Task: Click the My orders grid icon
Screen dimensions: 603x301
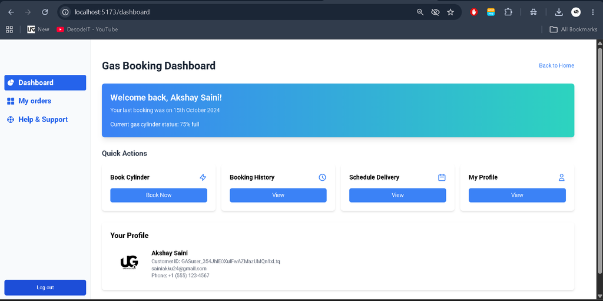Action: (11, 101)
